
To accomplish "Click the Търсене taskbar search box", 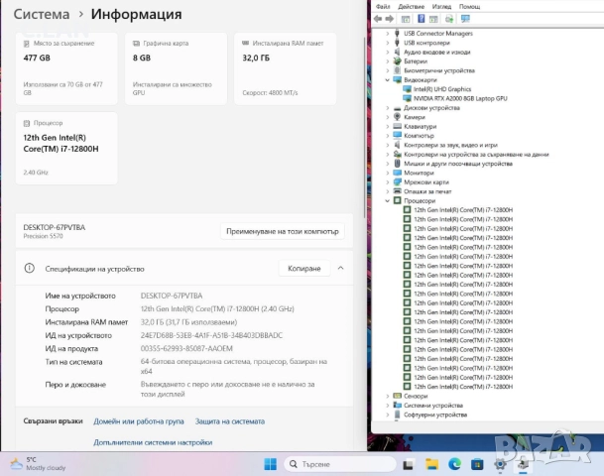I will (x=340, y=464).
